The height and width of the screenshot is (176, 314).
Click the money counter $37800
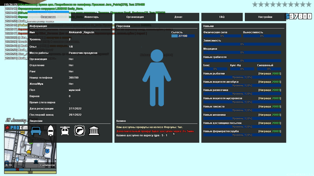(x=299, y=16)
